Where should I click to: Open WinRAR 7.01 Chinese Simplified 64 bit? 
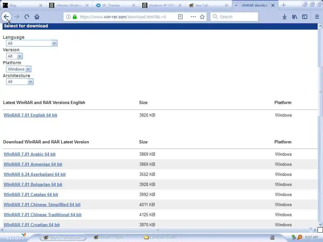click(42, 205)
